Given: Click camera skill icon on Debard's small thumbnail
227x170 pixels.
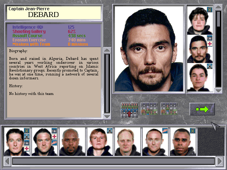Looking at the screenshot, I should [210, 38].
